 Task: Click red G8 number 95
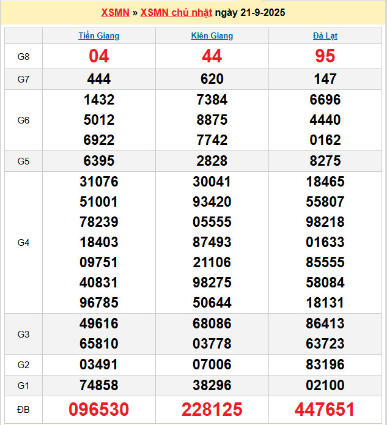pyautogui.click(x=325, y=56)
